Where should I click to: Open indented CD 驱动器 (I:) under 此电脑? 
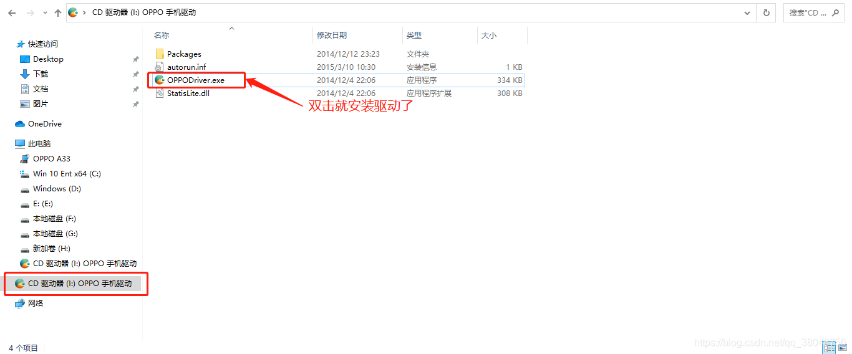(x=85, y=264)
